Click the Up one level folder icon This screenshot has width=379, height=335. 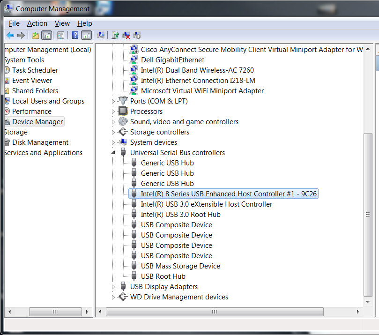tap(36, 36)
